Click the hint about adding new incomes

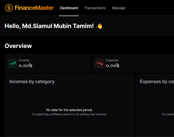tap(69, 114)
